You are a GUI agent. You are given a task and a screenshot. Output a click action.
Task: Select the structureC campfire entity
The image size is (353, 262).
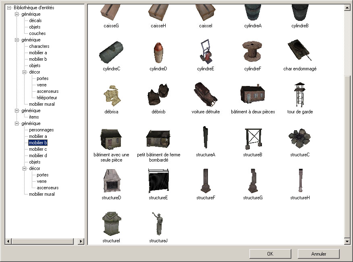pos(300,142)
